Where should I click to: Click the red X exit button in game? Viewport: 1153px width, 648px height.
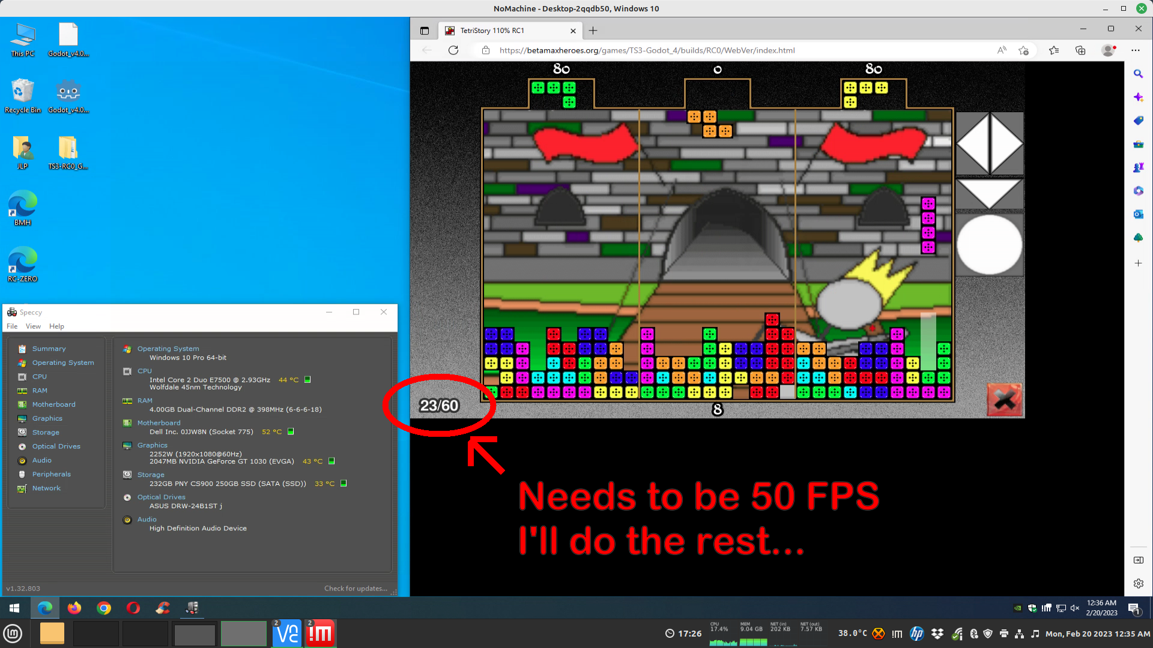click(x=1004, y=400)
